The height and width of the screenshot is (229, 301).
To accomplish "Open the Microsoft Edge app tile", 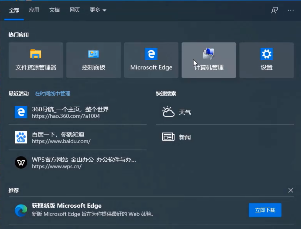I will [x=151, y=60].
